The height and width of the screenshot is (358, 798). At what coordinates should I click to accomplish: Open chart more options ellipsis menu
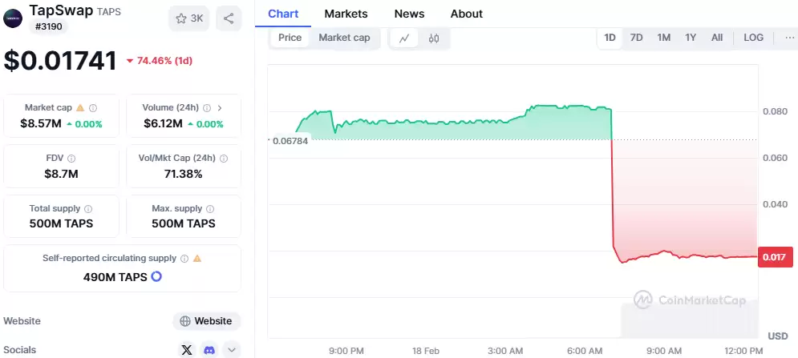pyautogui.click(x=790, y=38)
